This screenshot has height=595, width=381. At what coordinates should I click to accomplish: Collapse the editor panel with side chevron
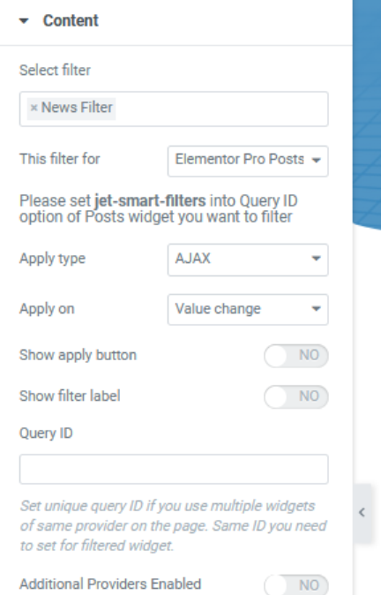click(x=362, y=513)
